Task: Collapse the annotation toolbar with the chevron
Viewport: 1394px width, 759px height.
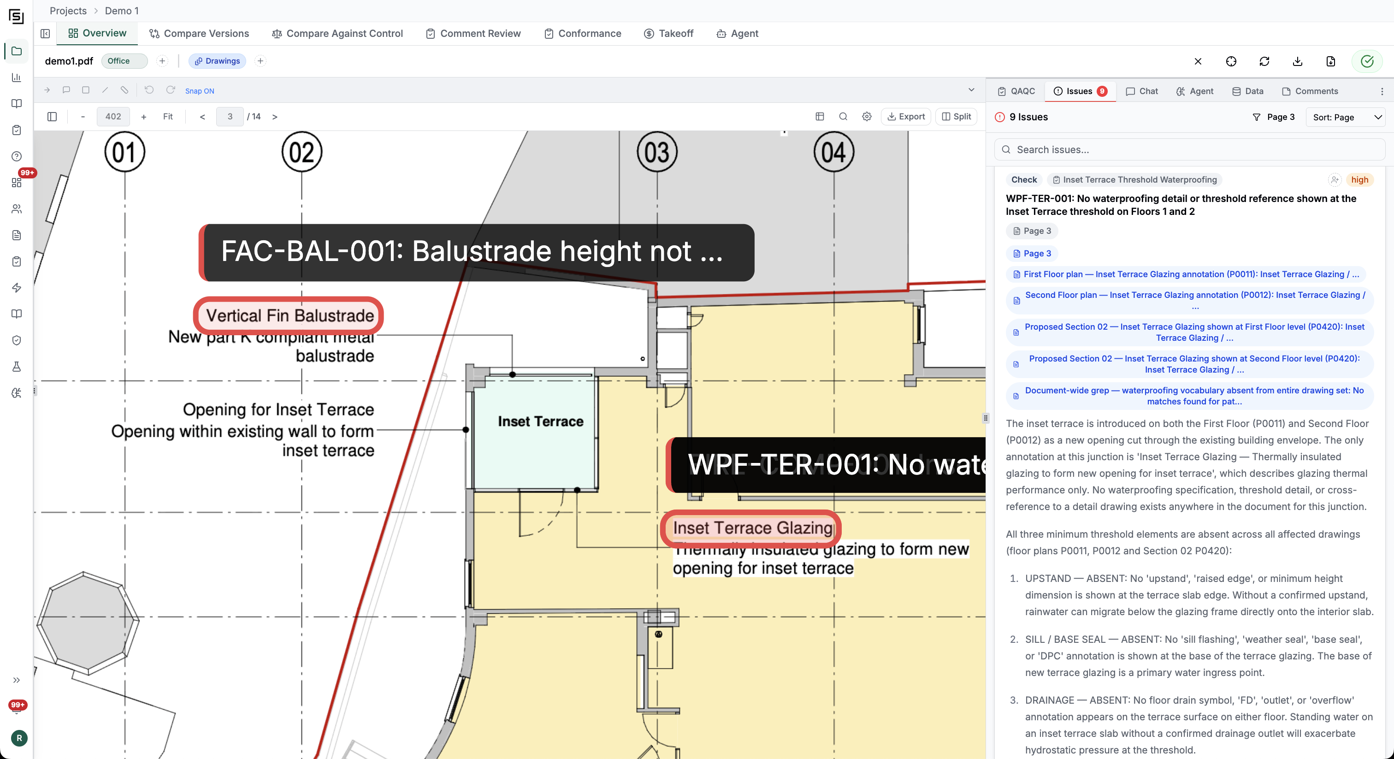Action: 971,90
